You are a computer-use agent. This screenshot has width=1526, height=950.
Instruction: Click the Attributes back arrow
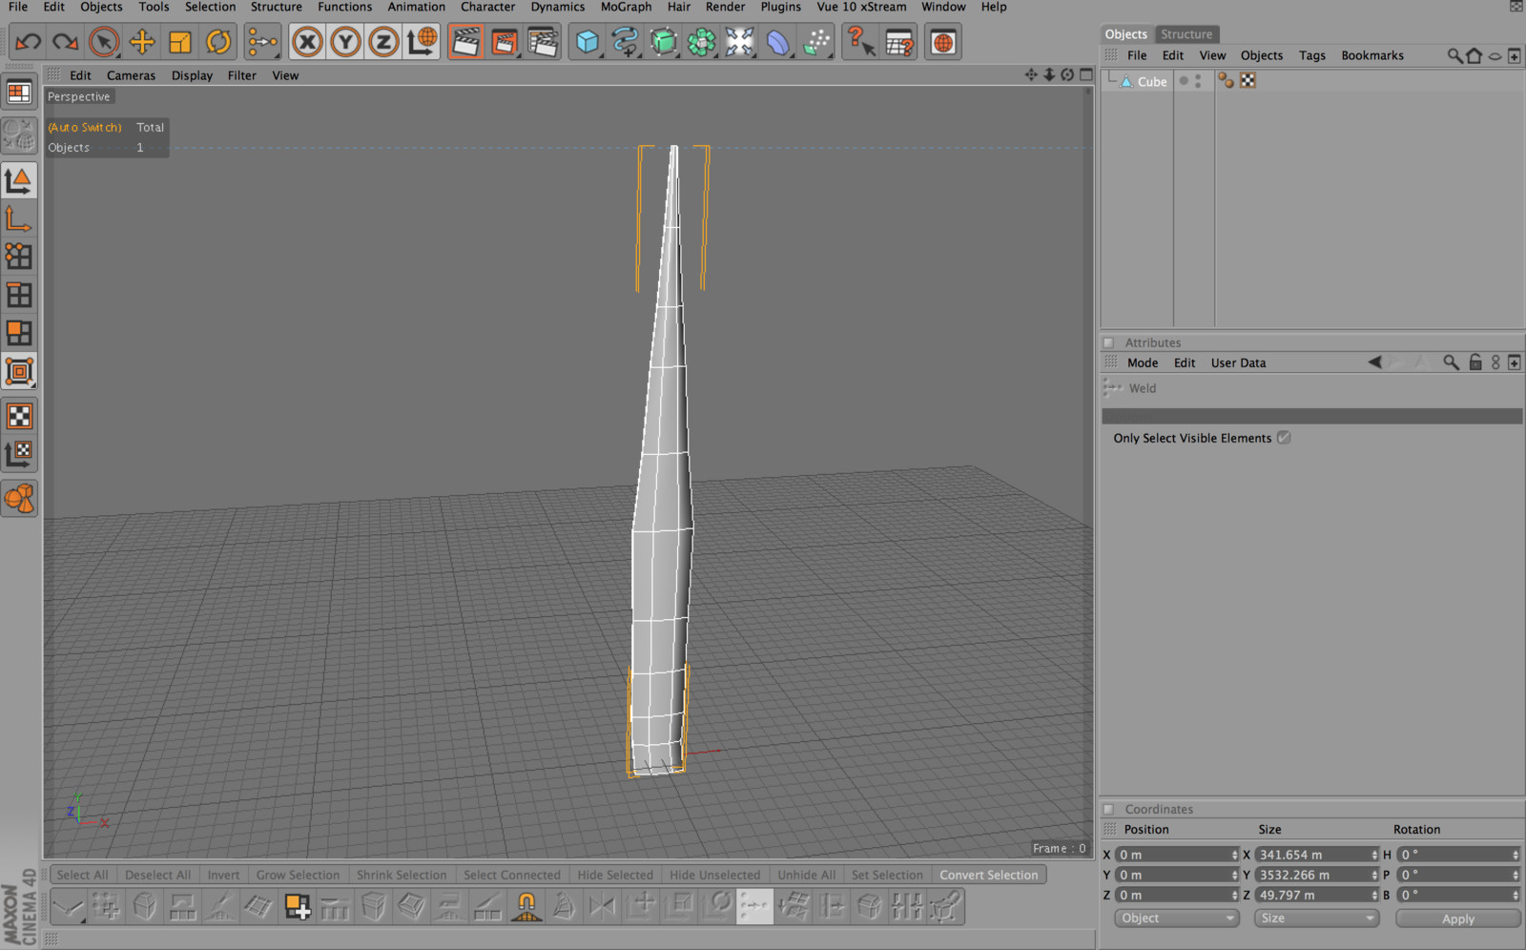[1374, 362]
